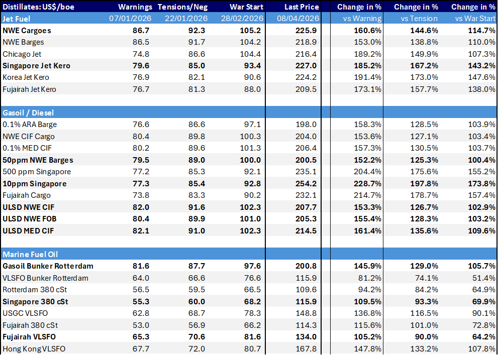Click the 'Jet Fuel' section header
The height and width of the screenshot is (355, 498).
pyautogui.click(x=16, y=19)
